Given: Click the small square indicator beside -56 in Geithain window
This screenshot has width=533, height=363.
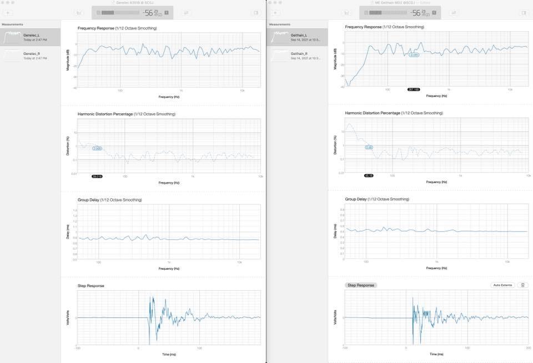Looking at the screenshot, I should click(434, 13).
